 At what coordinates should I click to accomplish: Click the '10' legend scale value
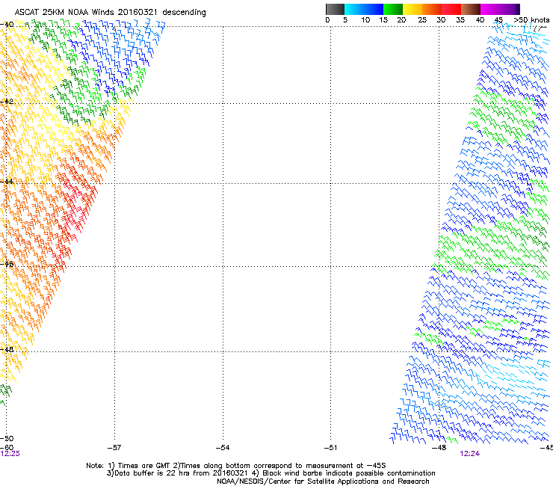[x=365, y=20]
